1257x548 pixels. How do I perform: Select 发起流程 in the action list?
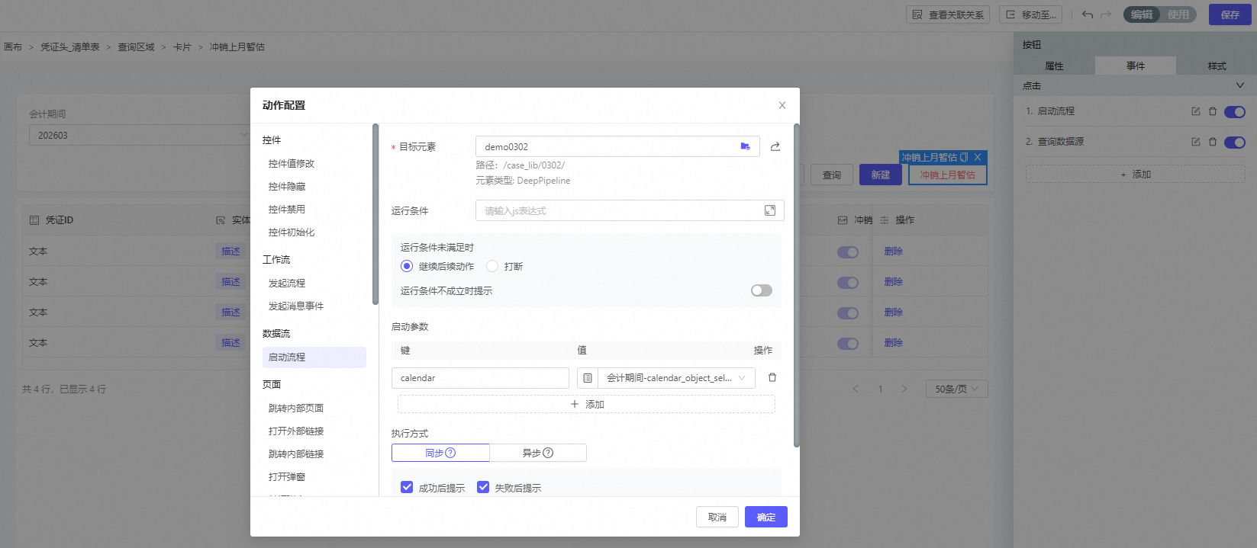pos(287,283)
